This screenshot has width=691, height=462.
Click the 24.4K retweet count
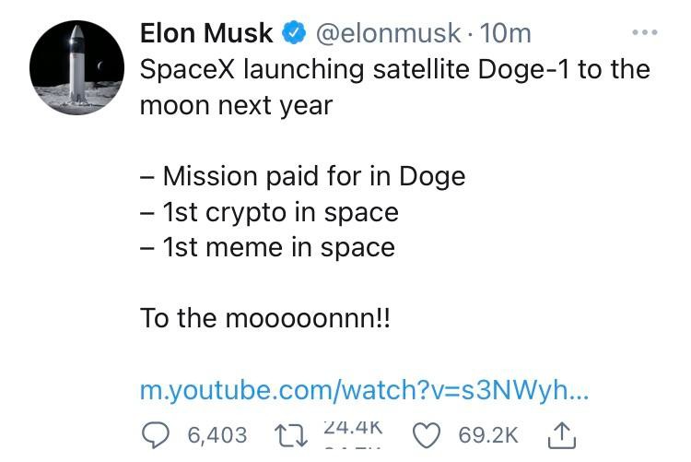pyautogui.click(x=353, y=428)
